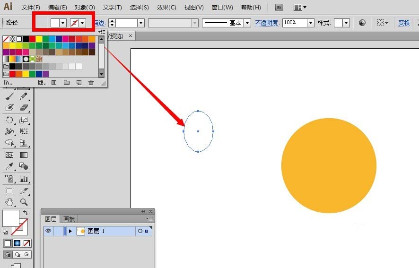Screen dimensions: 419x268
Task: Select the Perspective Grid tool
Action: coord(24,143)
